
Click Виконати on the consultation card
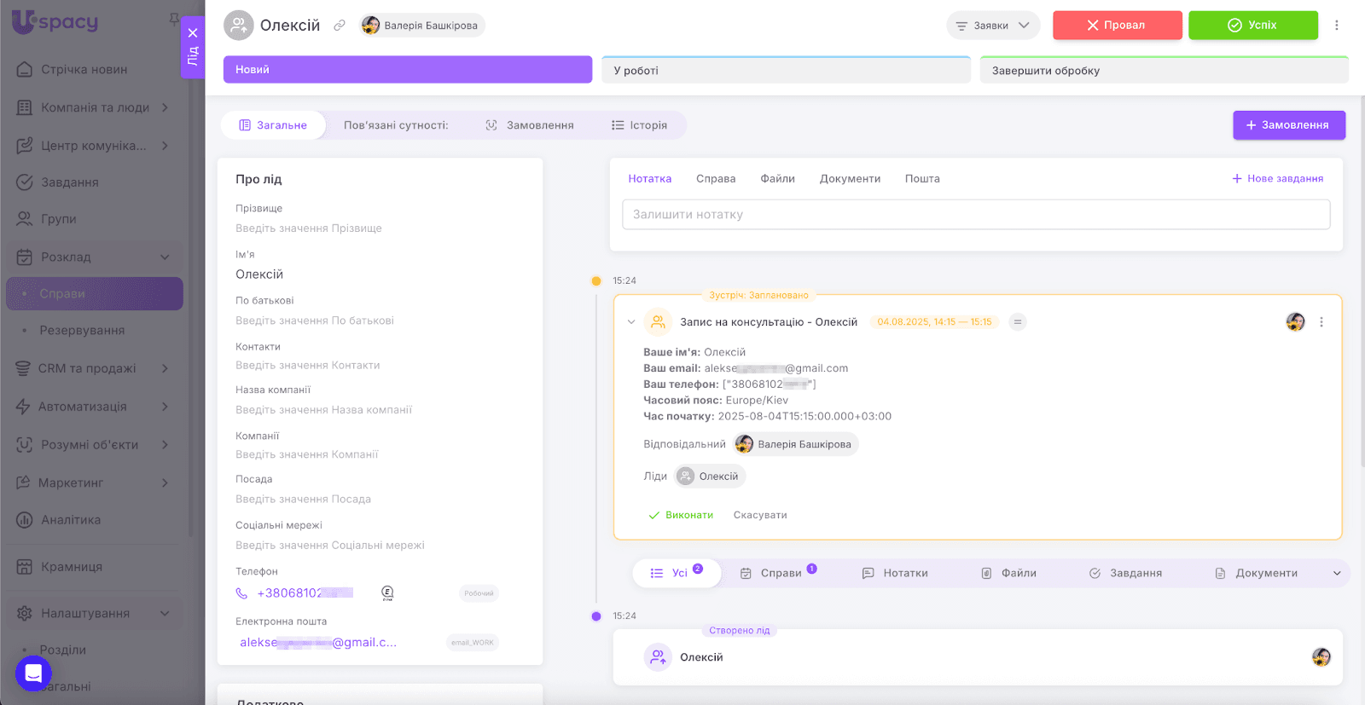click(681, 516)
